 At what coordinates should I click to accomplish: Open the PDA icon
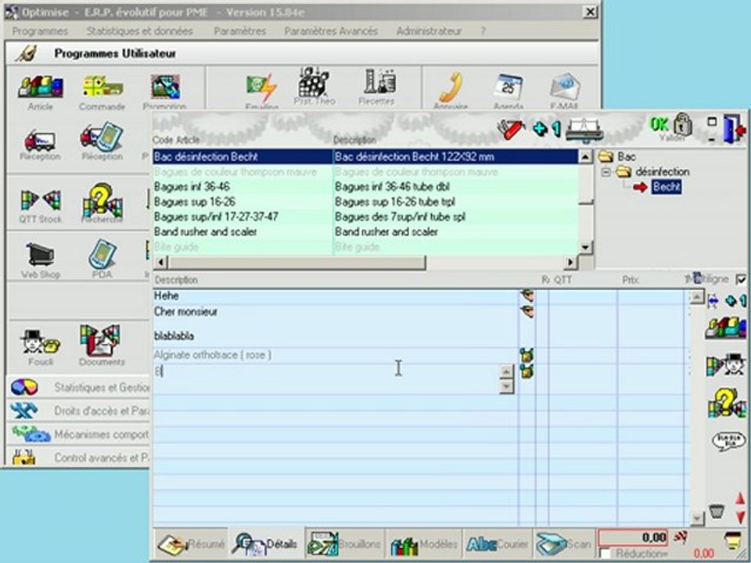tap(102, 253)
